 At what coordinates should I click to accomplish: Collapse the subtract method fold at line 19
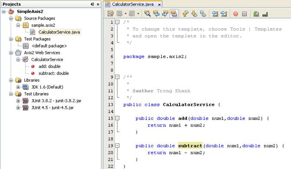click(117, 146)
